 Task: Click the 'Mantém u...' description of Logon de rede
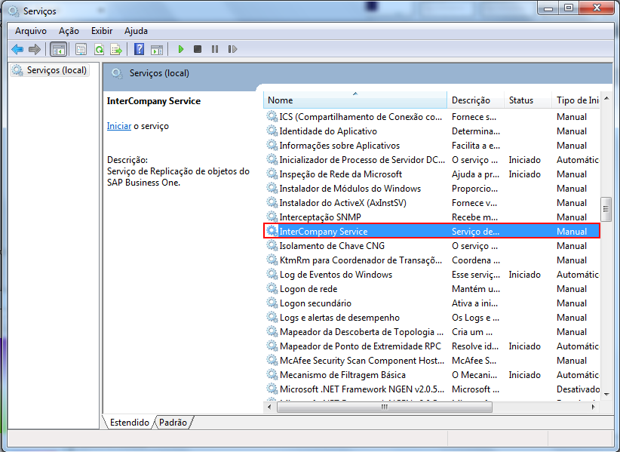476,289
